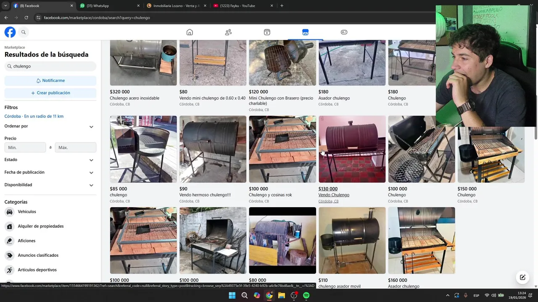Open the Artículos deportivos category icon
This screenshot has width=538, height=302.
click(10, 270)
